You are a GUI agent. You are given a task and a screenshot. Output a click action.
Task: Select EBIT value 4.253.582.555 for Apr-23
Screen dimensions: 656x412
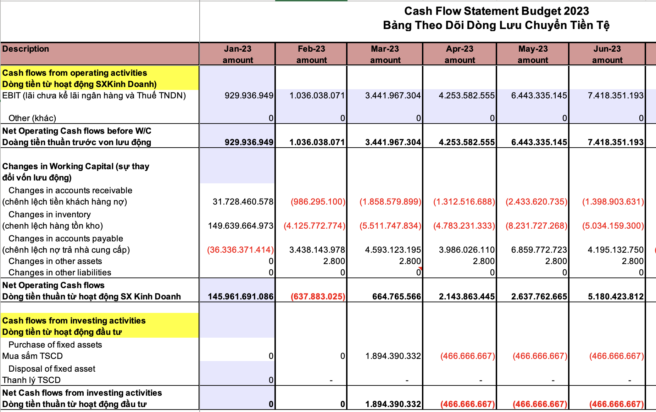tap(467, 96)
